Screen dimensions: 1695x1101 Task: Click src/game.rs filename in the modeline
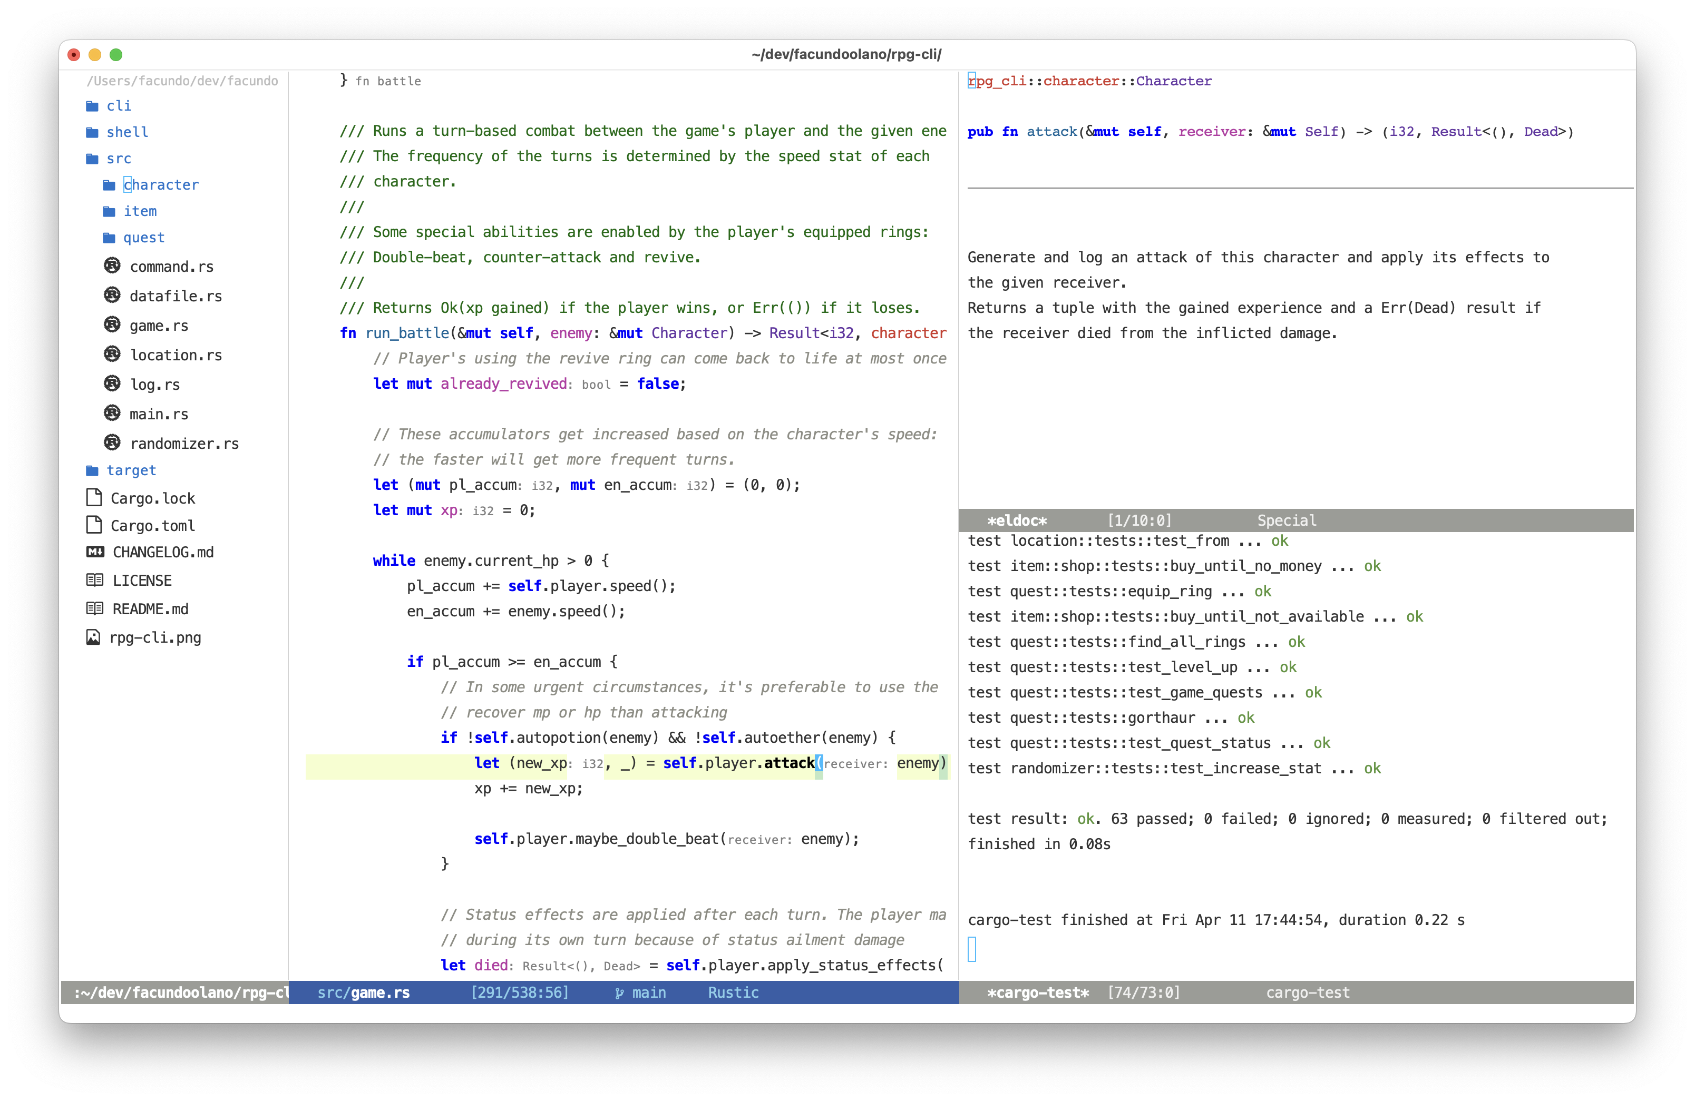coord(363,993)
